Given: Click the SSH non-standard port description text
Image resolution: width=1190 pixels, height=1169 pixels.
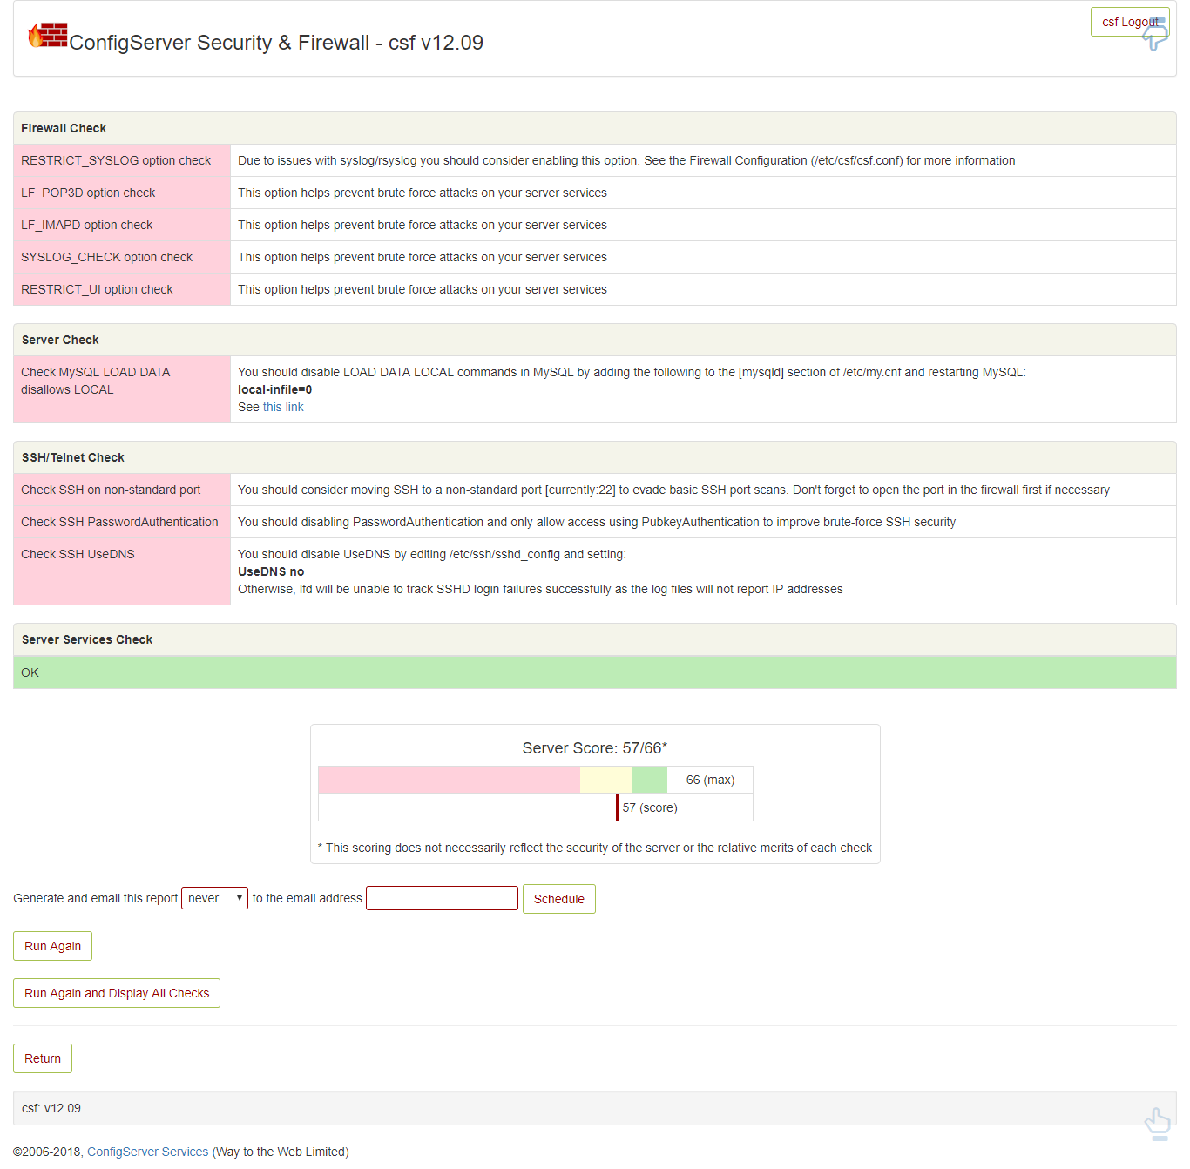Looking at the screenshot, I should click(x=673, y=490).
